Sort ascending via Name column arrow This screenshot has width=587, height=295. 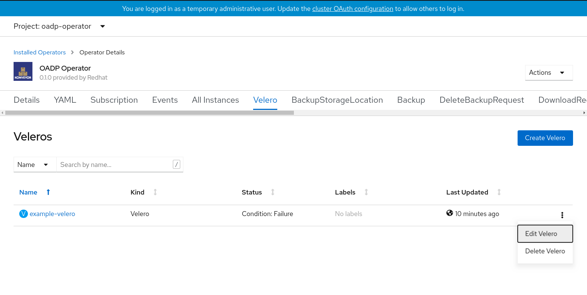coord(48,192)
